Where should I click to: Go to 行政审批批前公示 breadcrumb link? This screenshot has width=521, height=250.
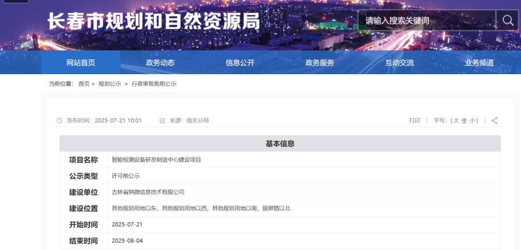pos(154,84)
